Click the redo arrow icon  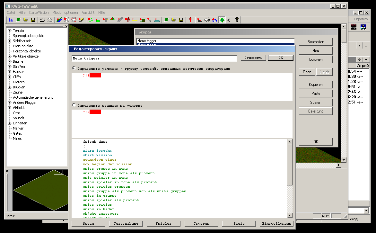point(50,20)
